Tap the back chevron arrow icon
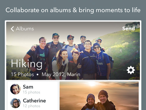 pyautogui.click(x=12, y=29)
